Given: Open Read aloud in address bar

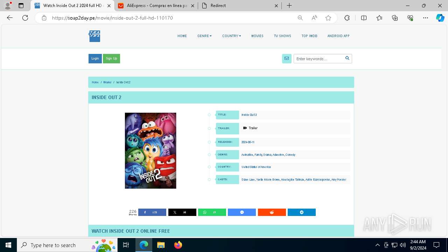Looking at the screenshot, I should 314,18.
